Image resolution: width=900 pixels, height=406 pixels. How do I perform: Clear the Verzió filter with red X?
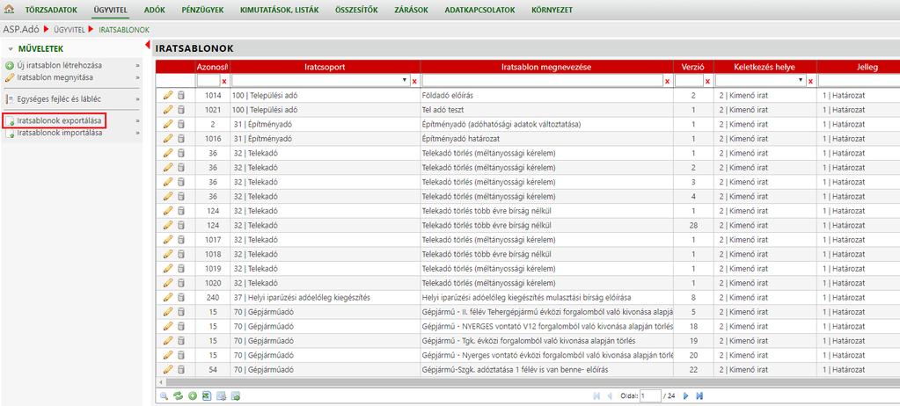(707, 82)
